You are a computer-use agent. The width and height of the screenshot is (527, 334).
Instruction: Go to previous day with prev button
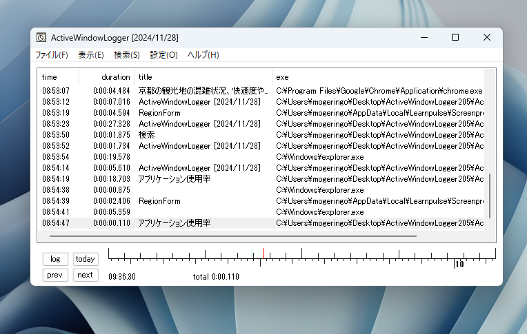[x=55, y=275]
